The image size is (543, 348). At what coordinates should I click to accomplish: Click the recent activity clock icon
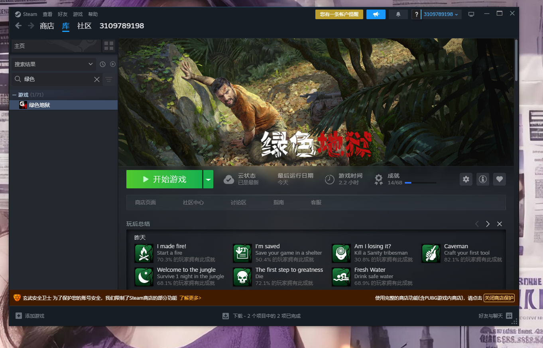(102, 64)
